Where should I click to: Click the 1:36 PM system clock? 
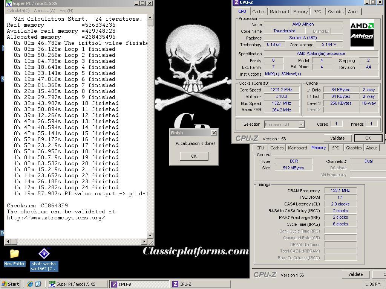pos(373,284)
